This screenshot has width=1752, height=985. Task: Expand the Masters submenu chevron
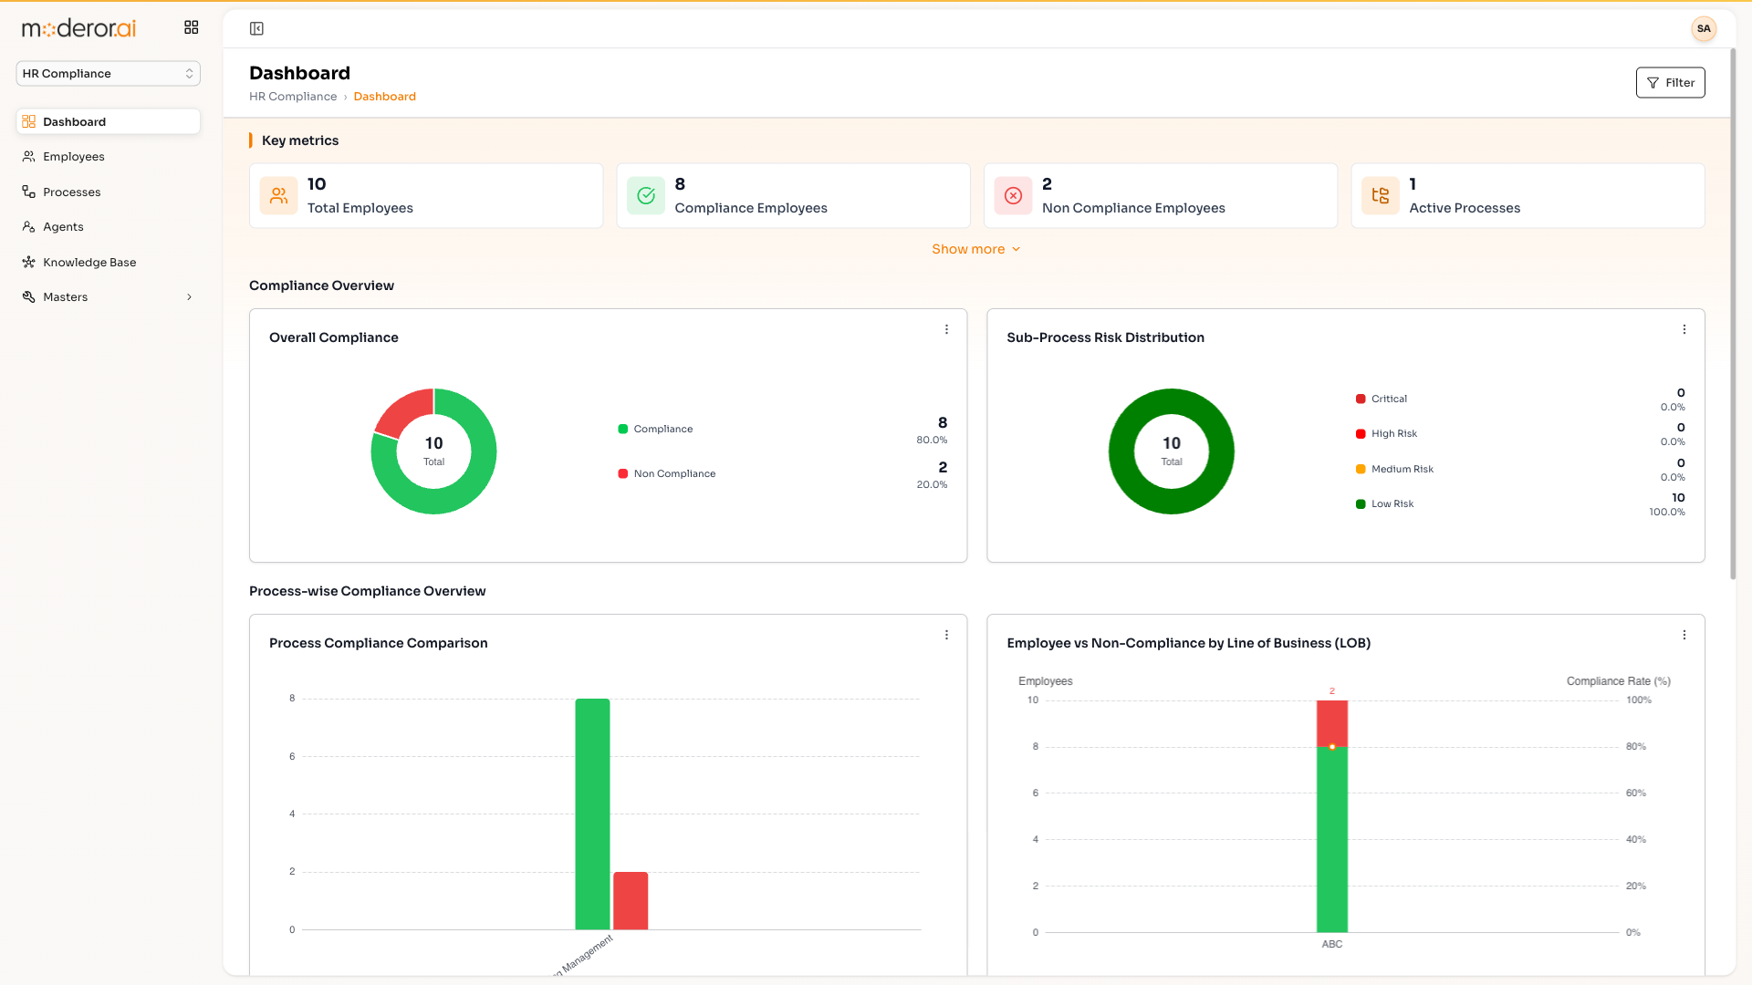(189, 297)
